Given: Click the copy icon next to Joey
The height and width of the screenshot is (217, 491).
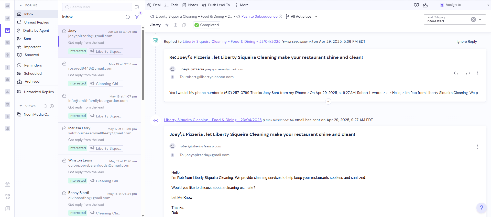Looking at the screenshot, I should [x=184, y=25].
